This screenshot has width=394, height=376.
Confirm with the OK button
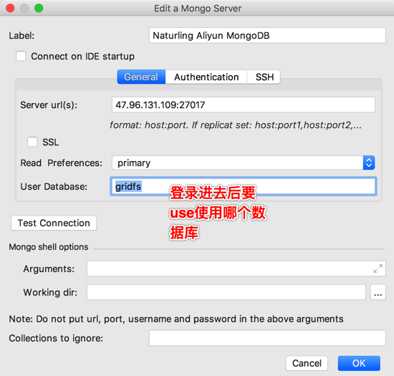[x=359, y=363]
